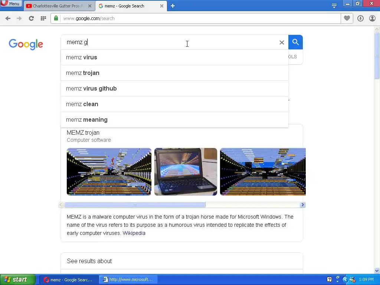Go forward with the forward arrow
Viewport: 380px width, 285px height.
(19, 19)
